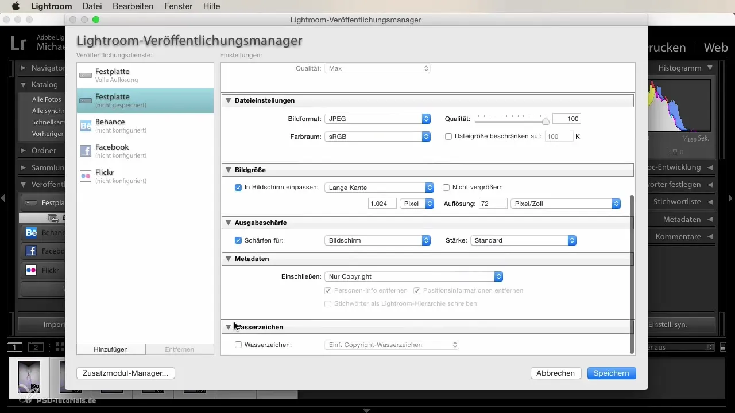Open the Apple menu
The height and width of the screenshot is (413, 735).
point(16,6)
